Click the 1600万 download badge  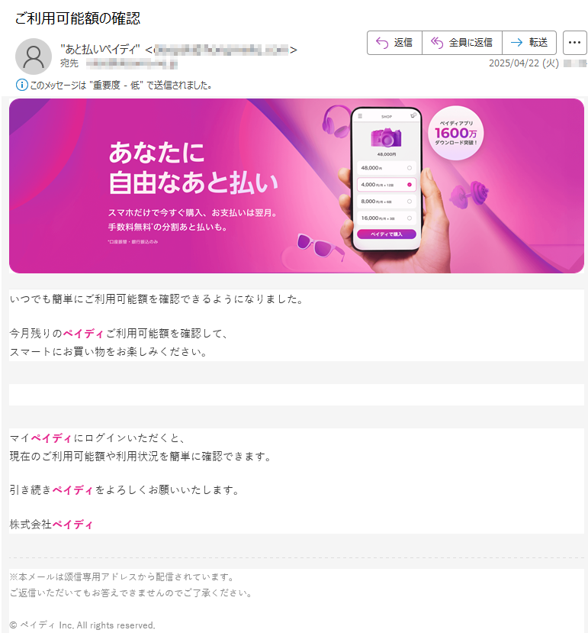coord(456,133)
